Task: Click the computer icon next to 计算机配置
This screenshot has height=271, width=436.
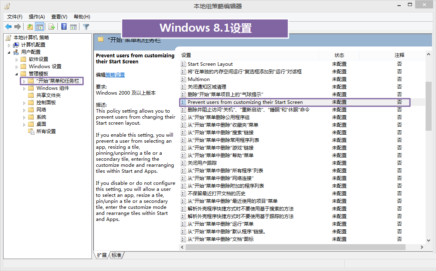Action: [16, 45]
